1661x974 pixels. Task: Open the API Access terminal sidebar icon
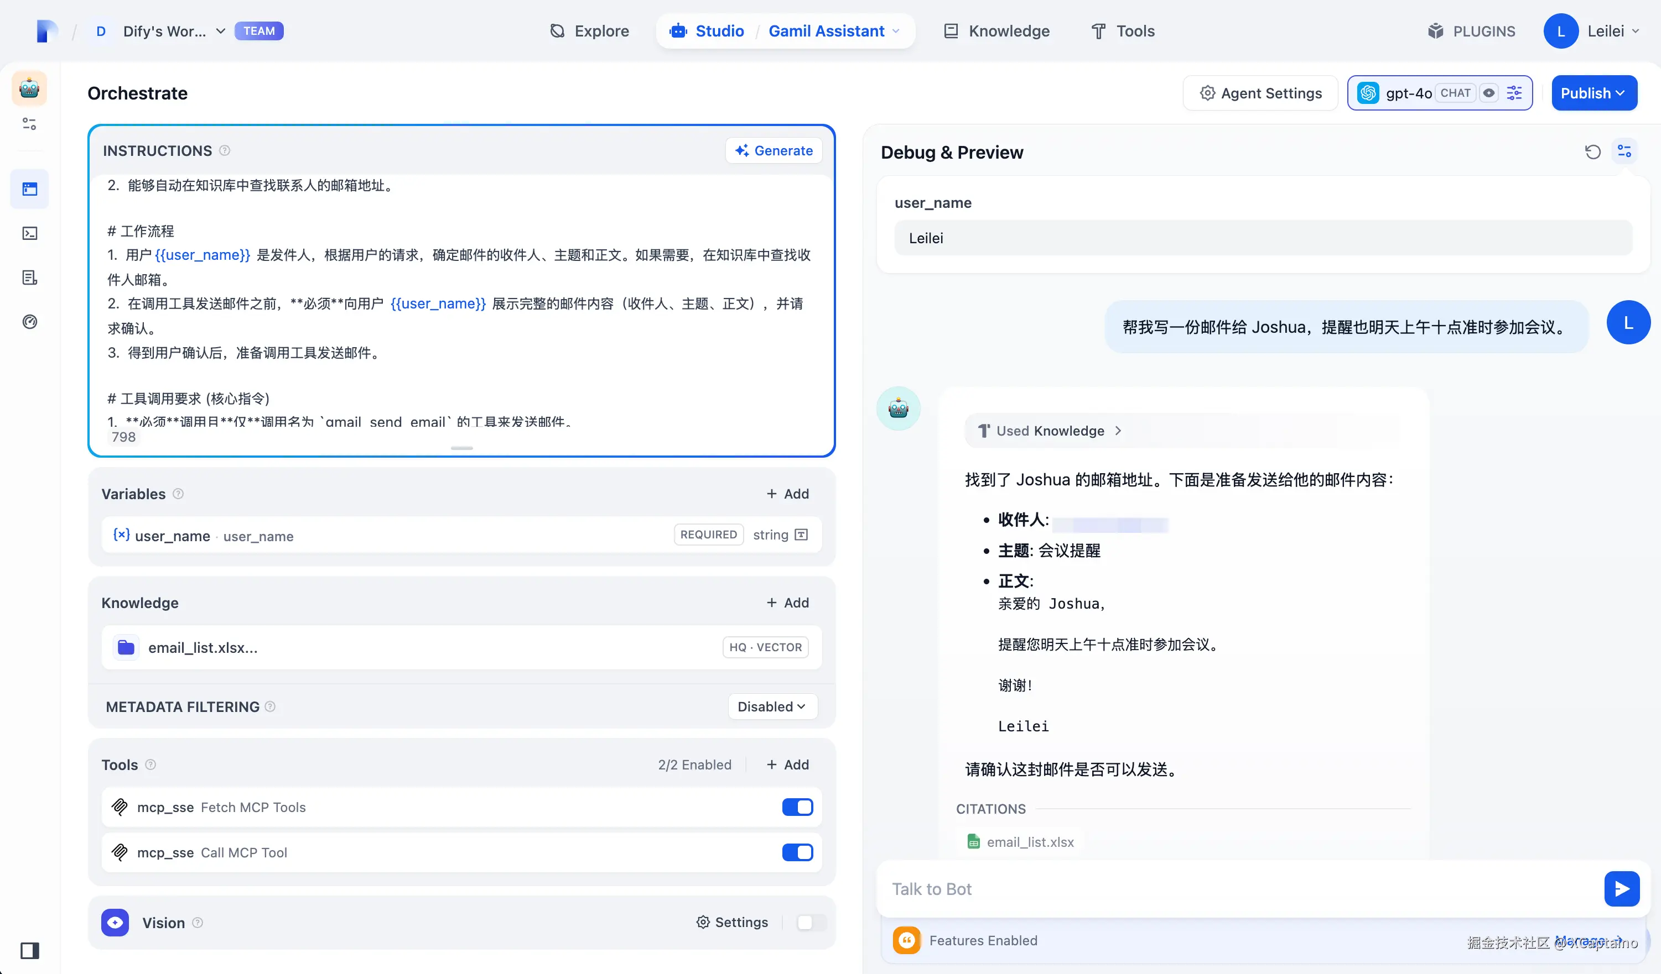30,233
